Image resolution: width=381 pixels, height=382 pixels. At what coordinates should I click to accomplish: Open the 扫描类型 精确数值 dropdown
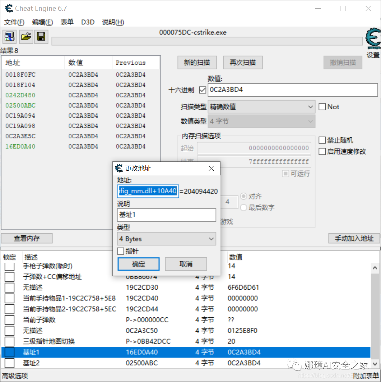click(x=261, y=107)
